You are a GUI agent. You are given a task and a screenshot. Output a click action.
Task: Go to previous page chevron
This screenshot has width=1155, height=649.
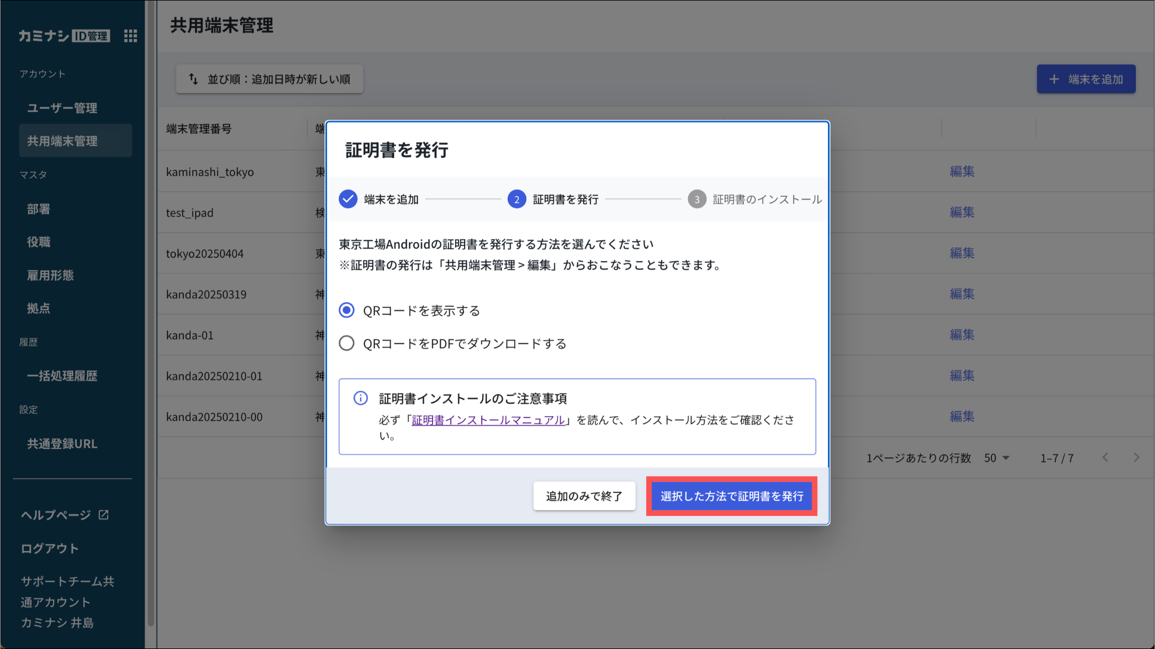click(x=1105, y=457)
